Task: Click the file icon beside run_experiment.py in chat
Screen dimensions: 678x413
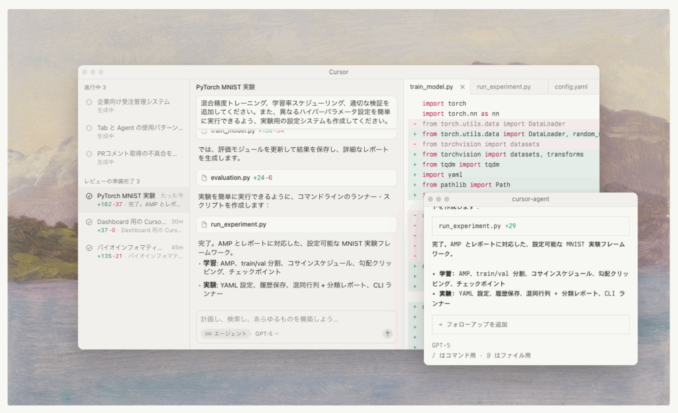Action: (x=205, y=225)
